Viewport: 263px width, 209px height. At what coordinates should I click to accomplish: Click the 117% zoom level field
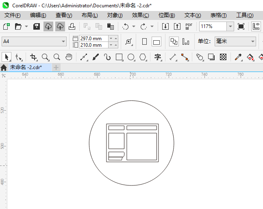pyautogui.click(x=213, y=26)
